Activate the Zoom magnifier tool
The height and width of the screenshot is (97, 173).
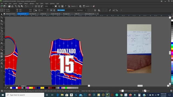click(x=2, y=24)
